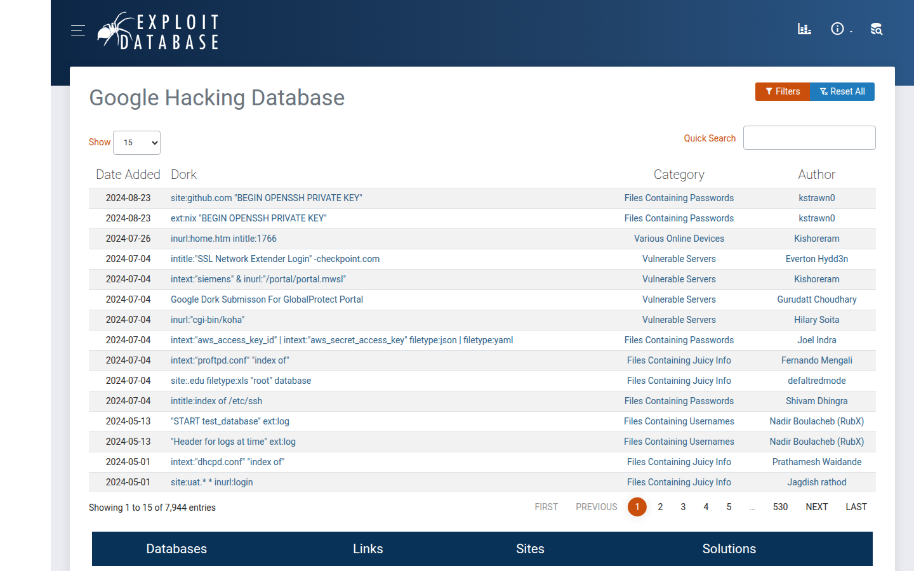Open the Show entries count dropdown

(136, 143)
